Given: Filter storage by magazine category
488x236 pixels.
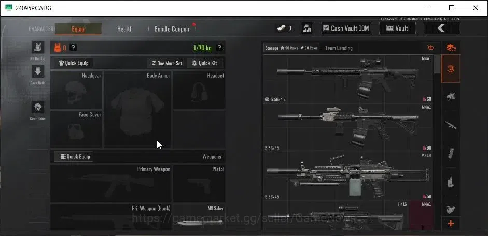Looking at the screenshot, I should click(451, 153).
